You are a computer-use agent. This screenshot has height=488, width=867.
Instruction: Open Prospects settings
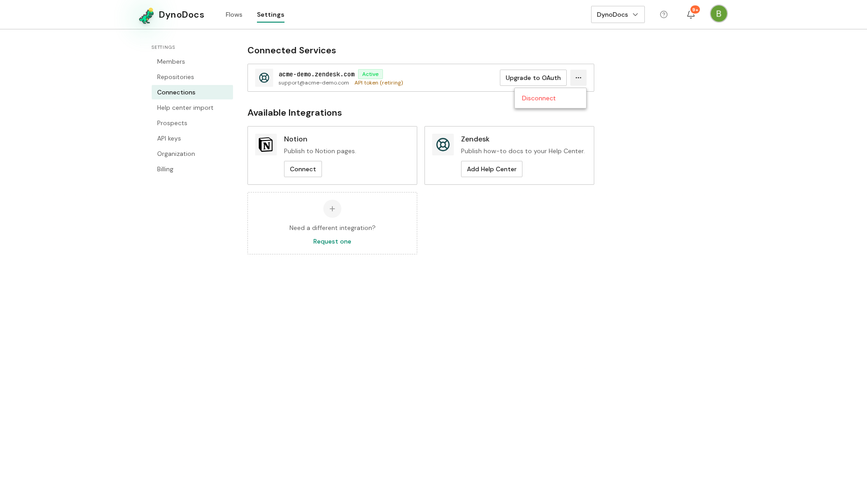coord(192,123)
